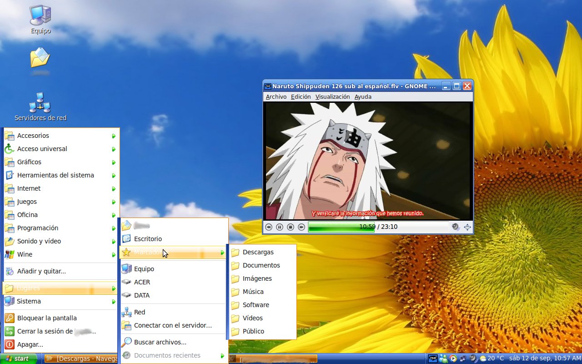Click the Acceso universal wheelchair icon
This screenshot has height=364, width=582.
point(9,149)
